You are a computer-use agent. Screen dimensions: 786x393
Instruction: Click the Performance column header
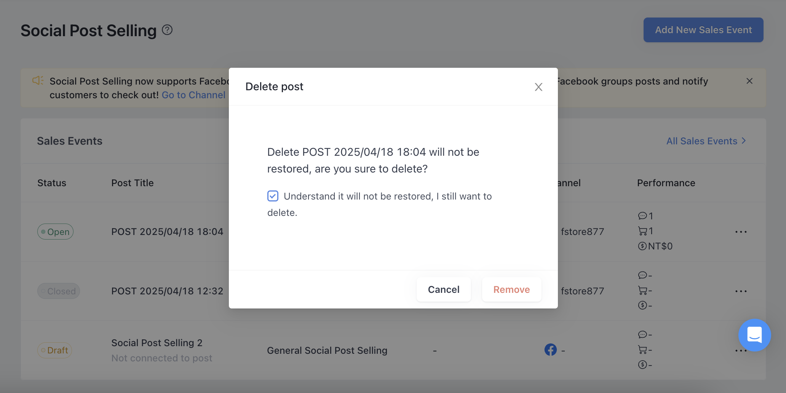click(x=666, y=183)
